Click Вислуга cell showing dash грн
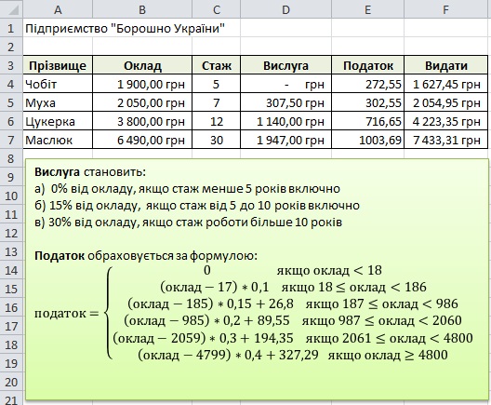The height and width of the screenshot is (405, 491). coord(285,84)
